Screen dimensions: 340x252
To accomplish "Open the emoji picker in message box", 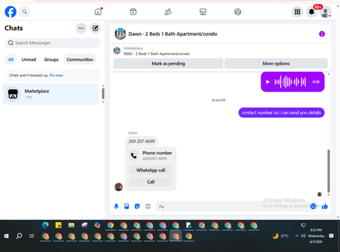I will 313,206.
